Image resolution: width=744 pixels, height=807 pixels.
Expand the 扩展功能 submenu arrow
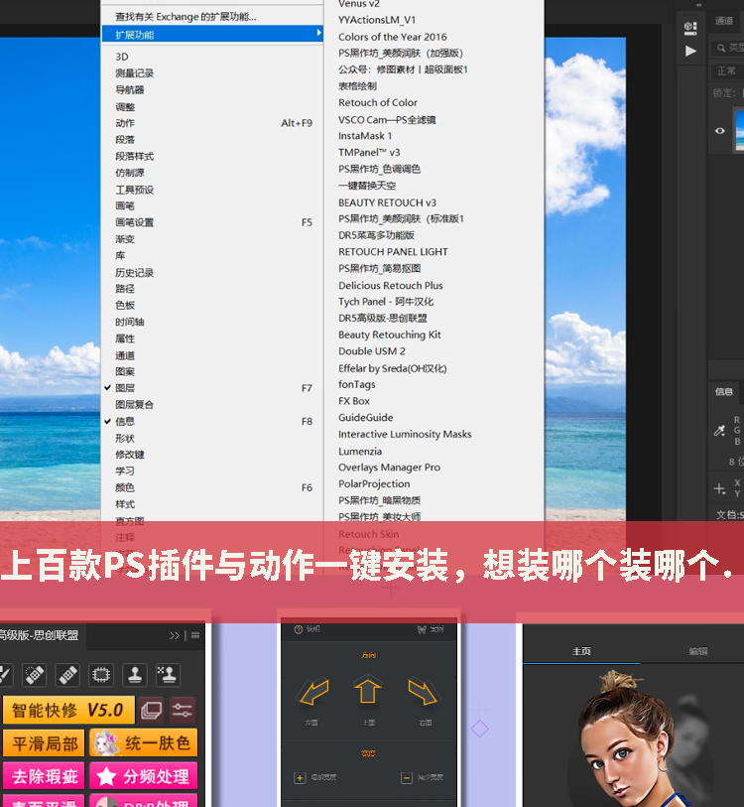pyautogui.click(x=319, y=33)
